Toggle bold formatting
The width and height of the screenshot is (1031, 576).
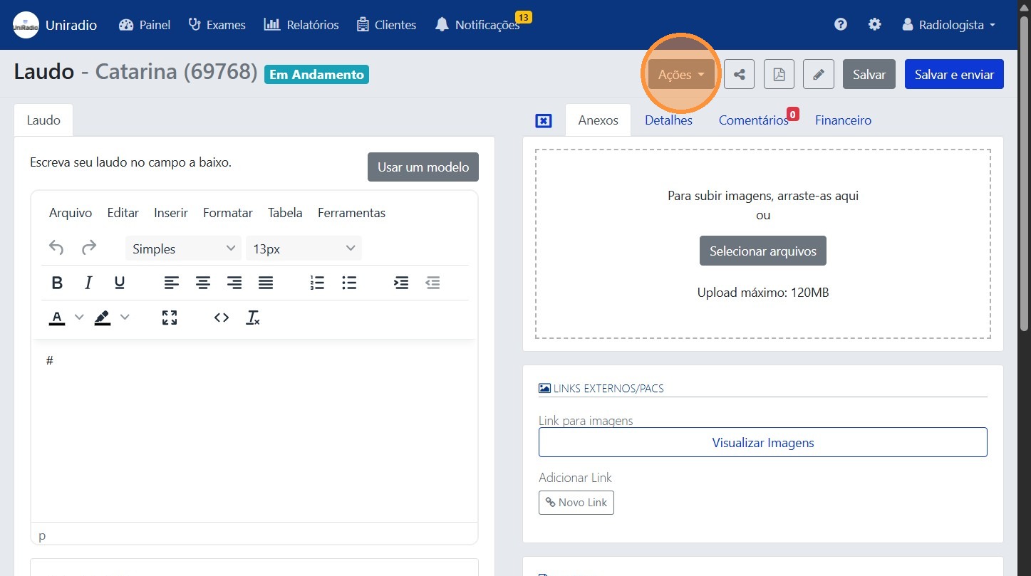pyautogui.click(x=58, y=283)
